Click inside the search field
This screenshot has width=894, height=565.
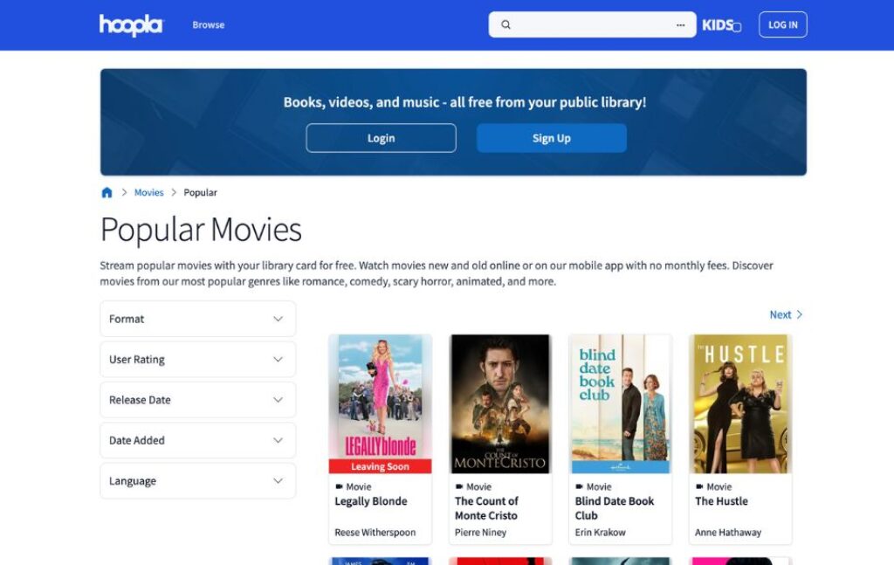(592, 24)
